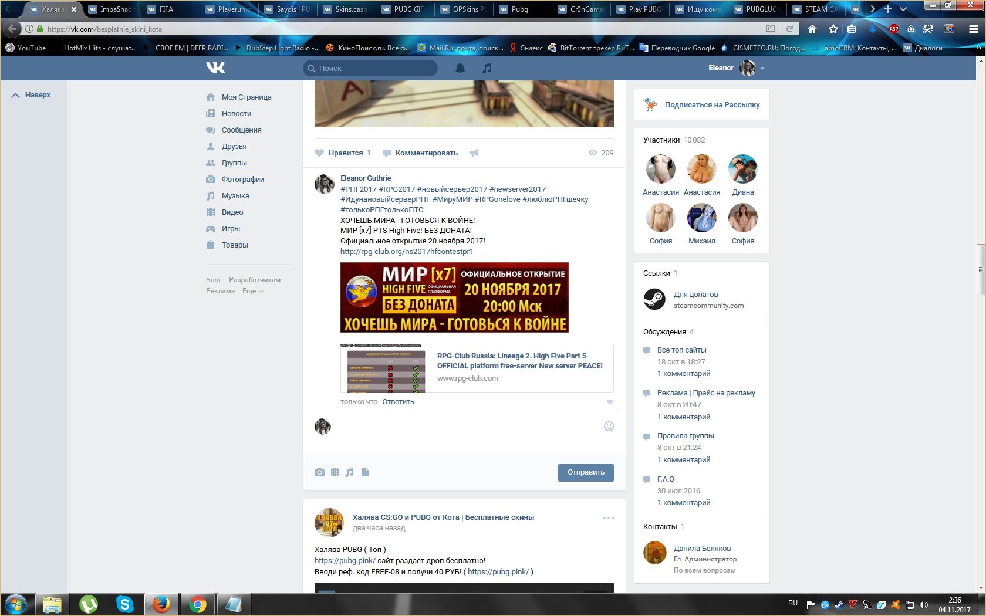Open the screenshot scissors extension
The image size is (986, 616).
click(x=928, y=29)
